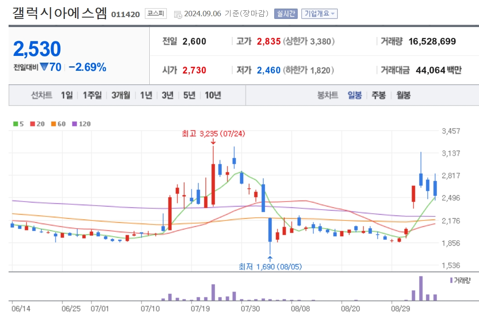Click the change rate −2.69%
The image size is (479, 321).
88,67
